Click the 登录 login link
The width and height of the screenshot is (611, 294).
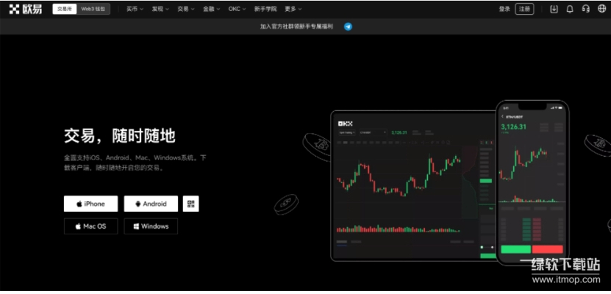pos(504,9)
